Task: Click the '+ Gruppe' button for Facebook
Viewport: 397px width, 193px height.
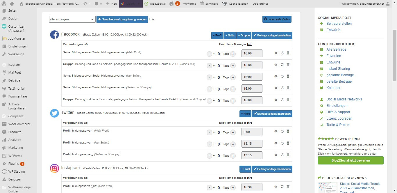Action: 244,36
